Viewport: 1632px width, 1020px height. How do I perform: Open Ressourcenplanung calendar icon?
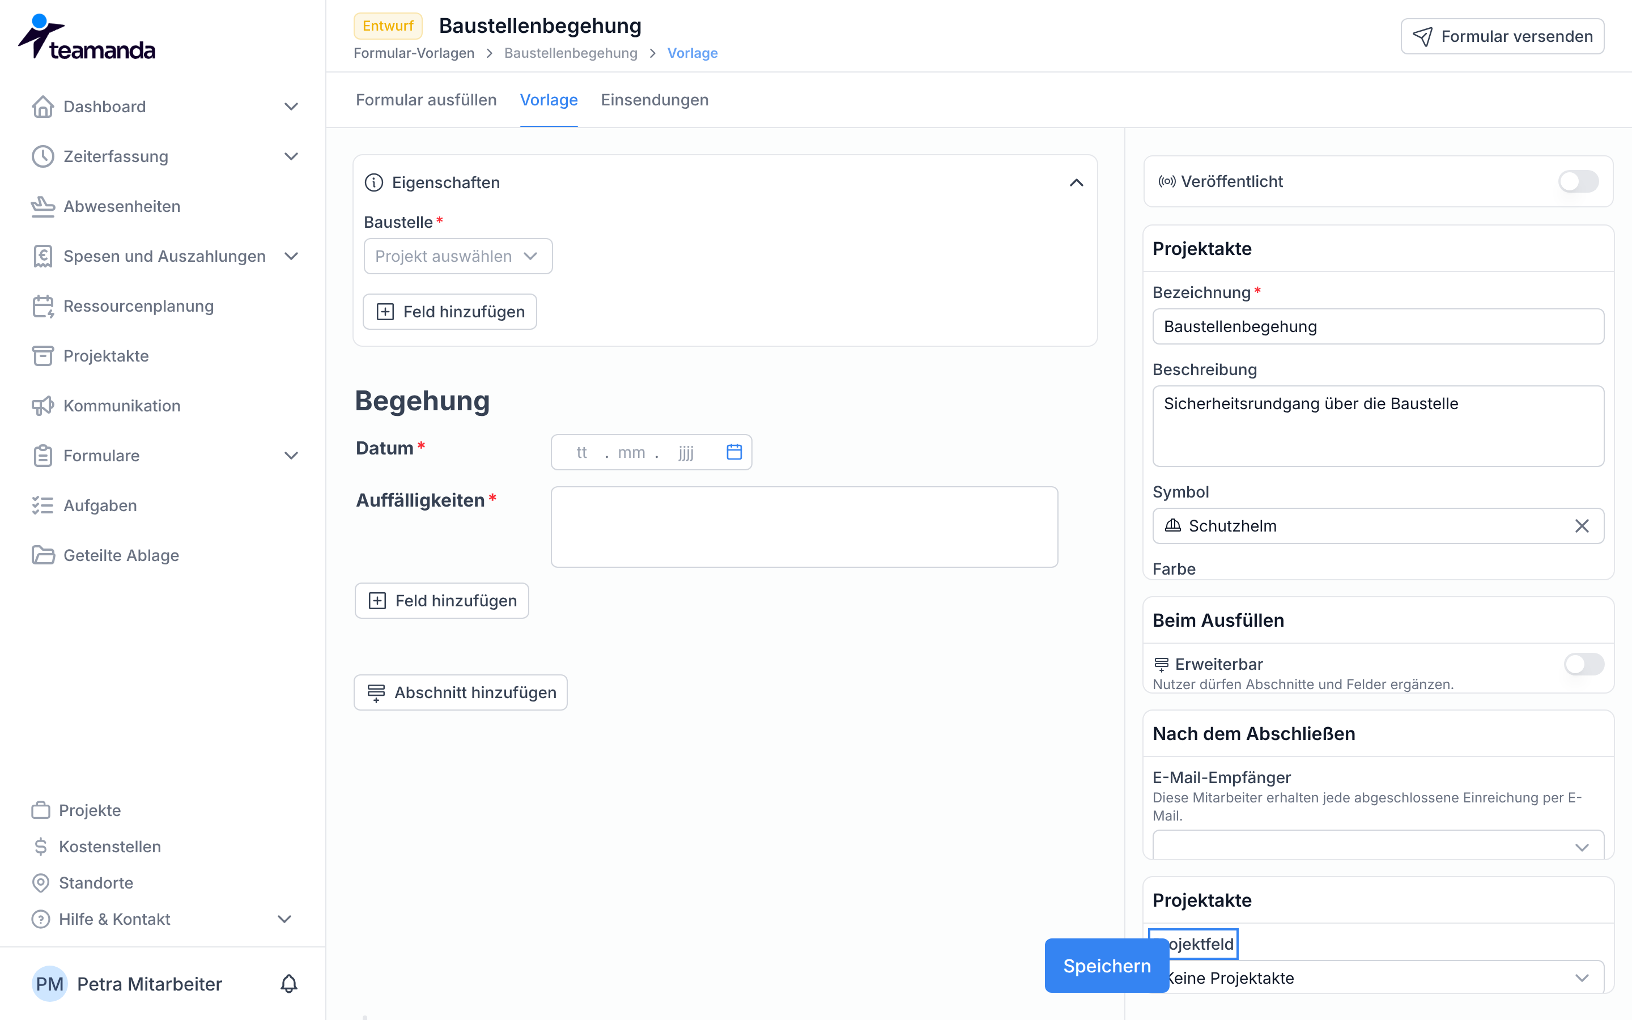42,306
